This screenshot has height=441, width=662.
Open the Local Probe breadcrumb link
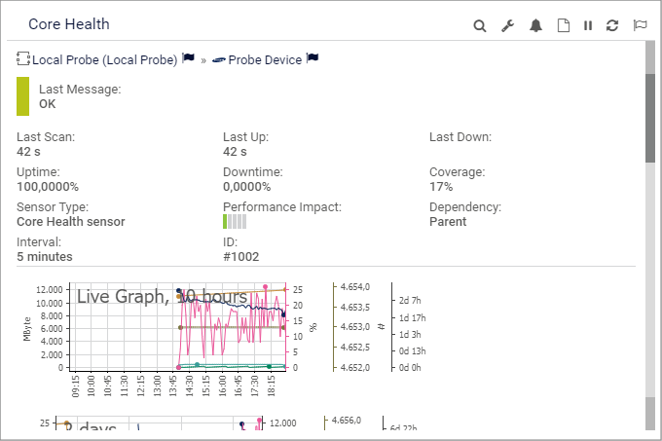pyautogui.click(x=105, y=59)
